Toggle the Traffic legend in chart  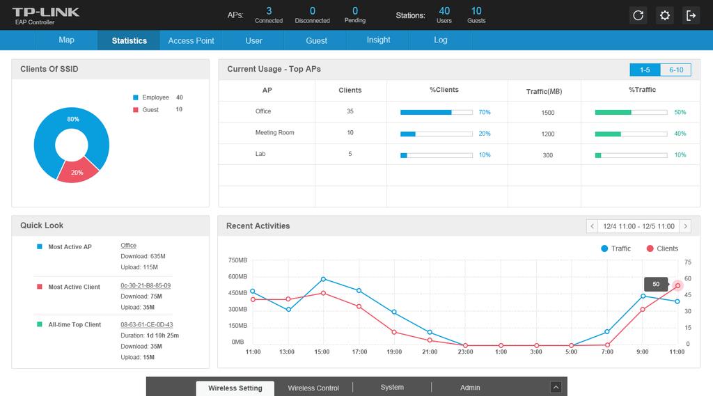coord(616,248)
